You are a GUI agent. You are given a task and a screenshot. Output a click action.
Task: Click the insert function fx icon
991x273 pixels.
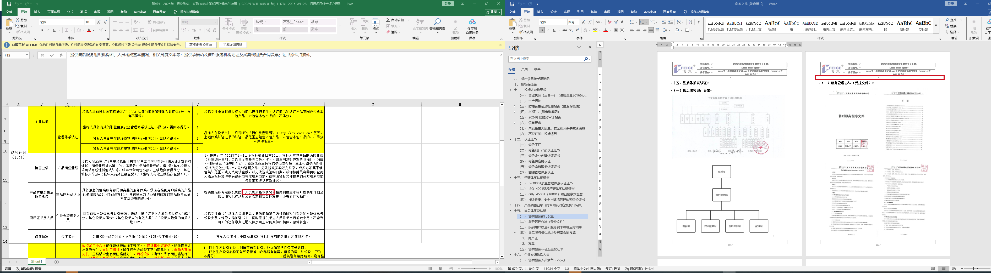click(x=61, y=55)
